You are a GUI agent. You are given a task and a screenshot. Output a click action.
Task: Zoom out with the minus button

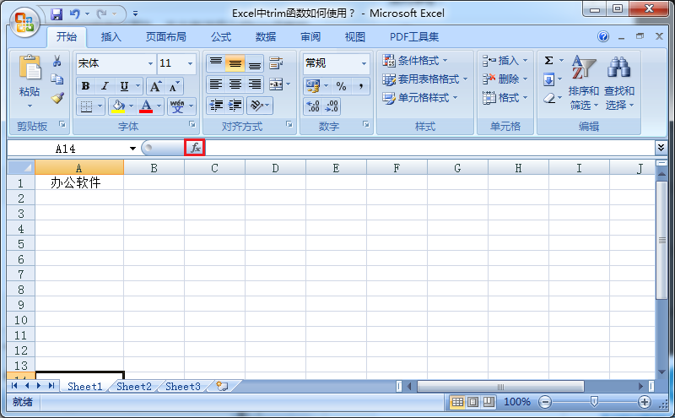[545, 402]
